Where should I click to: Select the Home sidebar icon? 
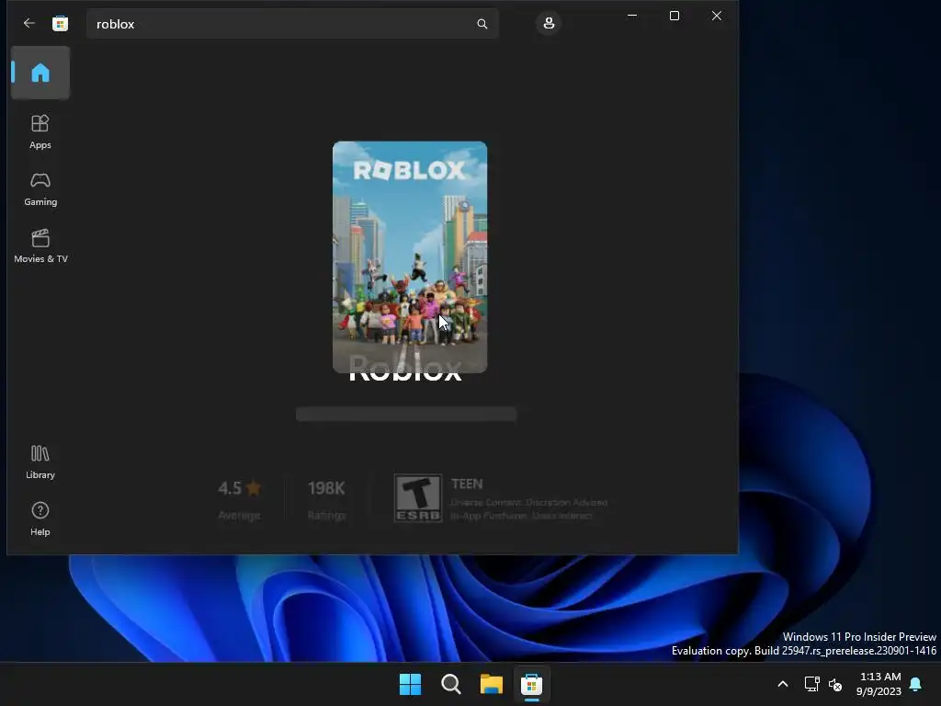pyautogui.click(x=40, y=73)
